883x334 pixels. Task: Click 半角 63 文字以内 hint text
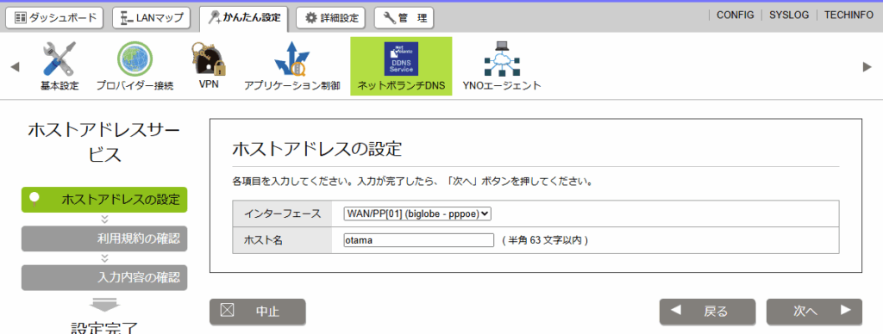coord(545,241)
